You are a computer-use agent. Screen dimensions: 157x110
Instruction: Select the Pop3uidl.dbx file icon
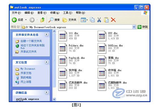(x=63, y=61)
